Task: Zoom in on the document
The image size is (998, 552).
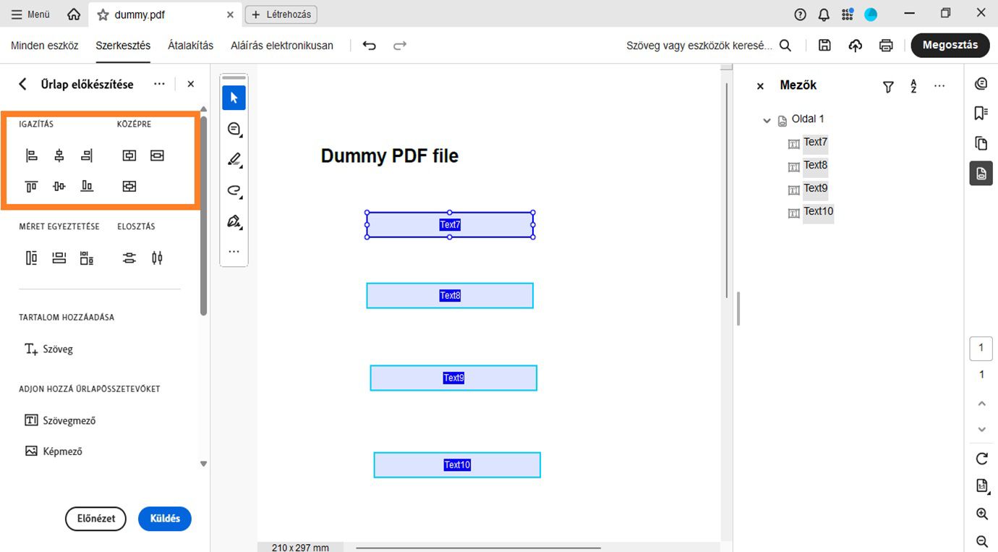Action: (x=981, y=514)
